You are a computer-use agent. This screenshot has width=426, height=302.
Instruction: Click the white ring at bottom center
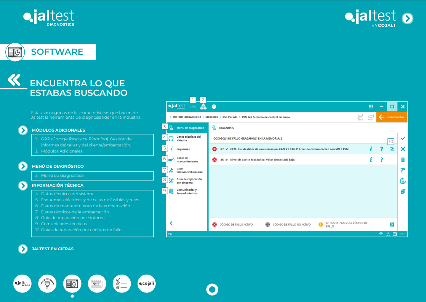click(212, 289)
